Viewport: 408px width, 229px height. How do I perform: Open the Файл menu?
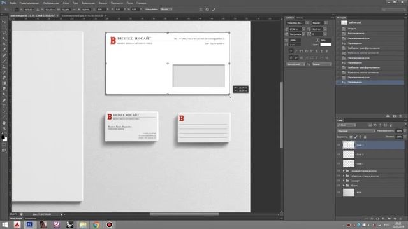pyautogui.click(x=13, y=3)
